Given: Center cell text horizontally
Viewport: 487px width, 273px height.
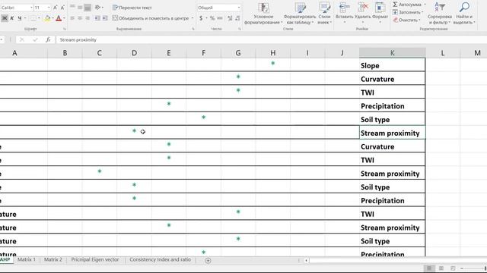Looking at the screenshot, I should click(x=80, y=18).
